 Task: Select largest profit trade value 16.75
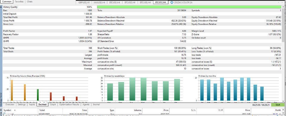coord(184,55)
